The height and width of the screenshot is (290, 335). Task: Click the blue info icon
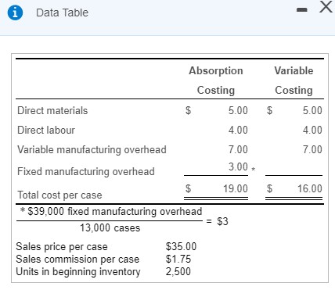(15, 13)
